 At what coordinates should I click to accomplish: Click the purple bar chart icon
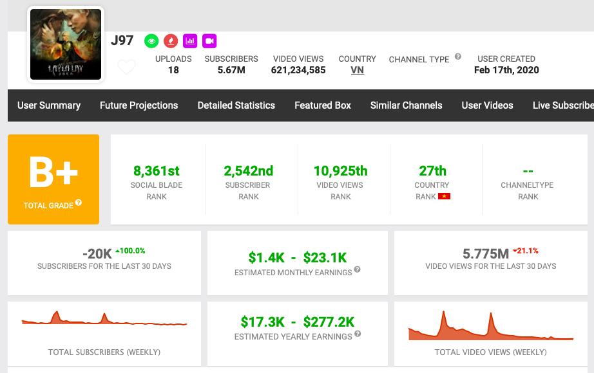pos(190,41)
